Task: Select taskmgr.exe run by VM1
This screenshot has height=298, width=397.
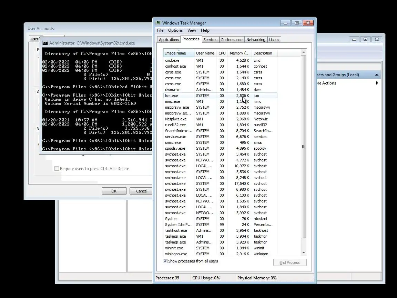Action: pos(220,236)
